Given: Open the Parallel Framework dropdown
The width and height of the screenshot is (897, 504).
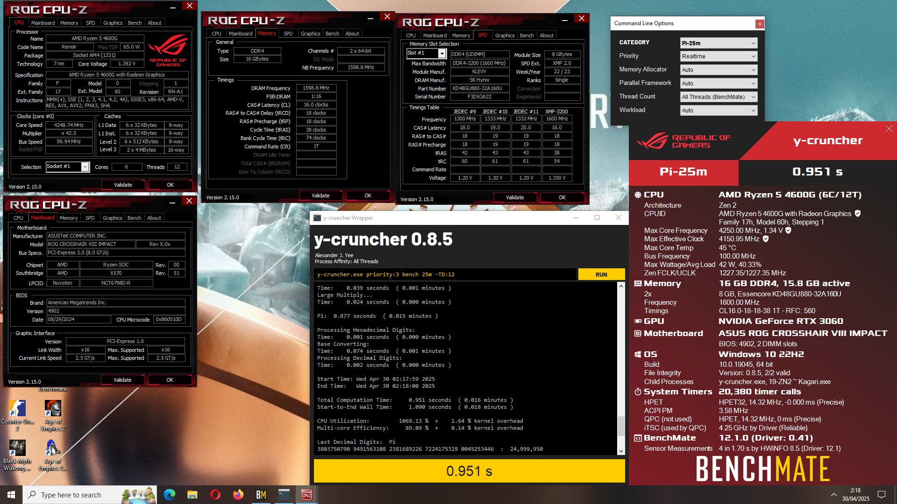Looking at the screenshot, I should click(719, 84).
